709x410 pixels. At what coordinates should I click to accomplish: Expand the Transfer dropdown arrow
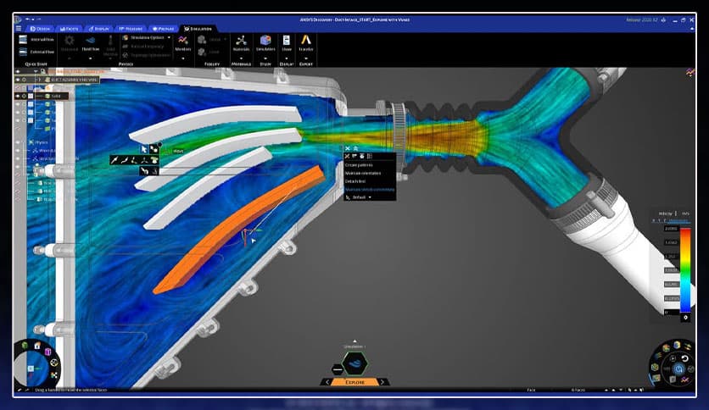pos(306,58)
